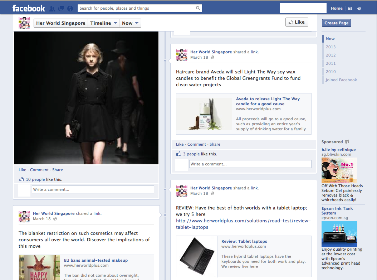Open Aveda to release Light The Way article
377x280 pixels.
(x=268, y=101)
